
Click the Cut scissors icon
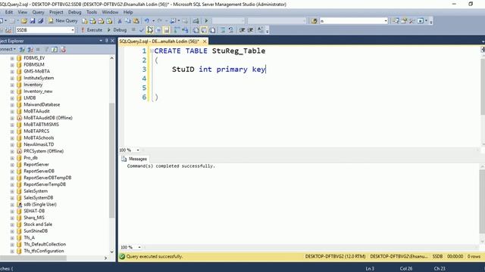120,21
